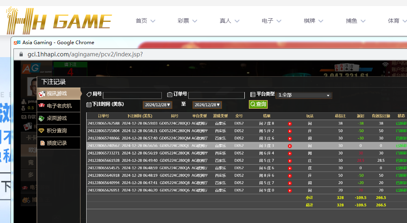
Task: Play video replay for order 241228065767588
Action: pos(290,124)
